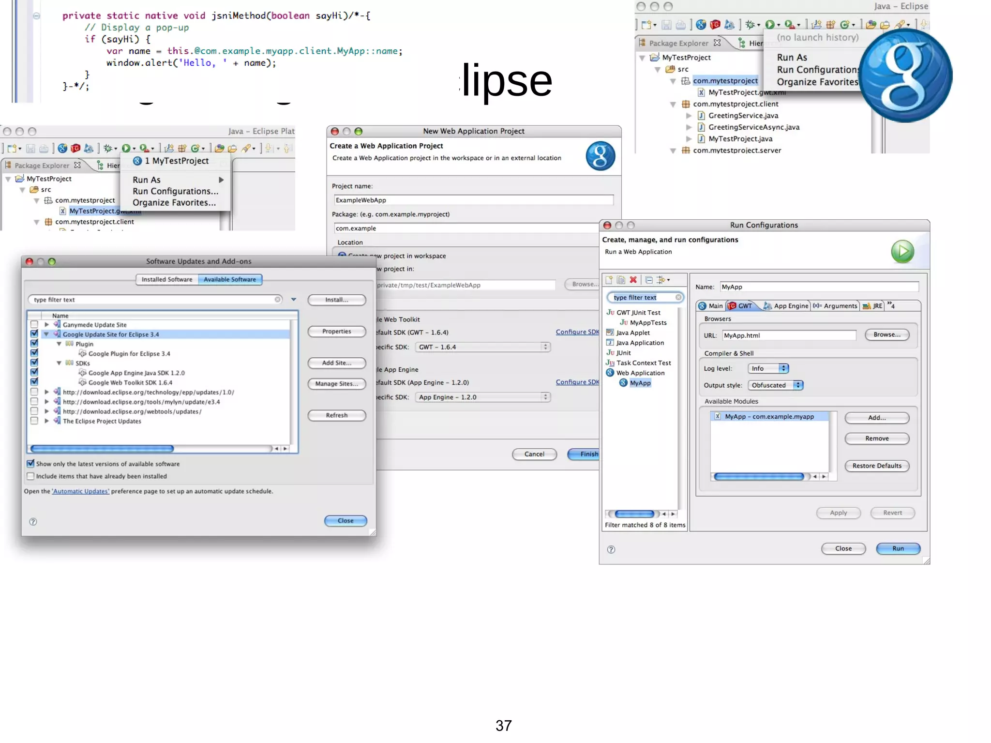
Task: Enable 'Include items that have already been installed'
Action: point(30,476)
